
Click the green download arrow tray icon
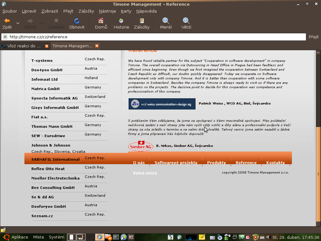(242, 237)
